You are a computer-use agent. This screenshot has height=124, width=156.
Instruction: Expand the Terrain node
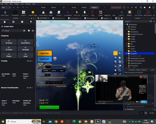coord(127,29)
